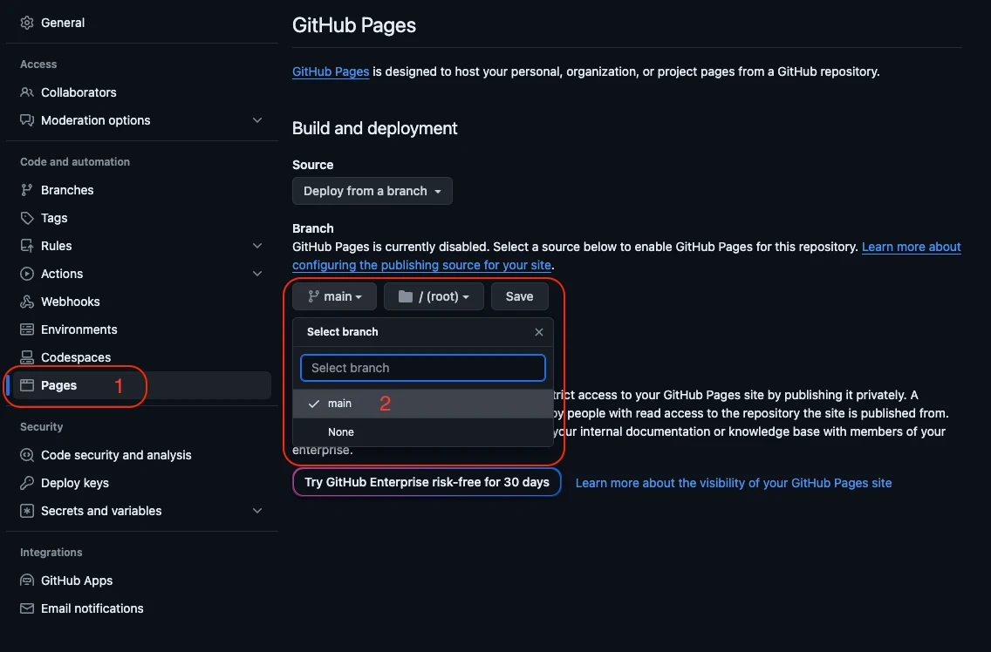Click the Branches git-branch icon
Viewport: 991px width, 652px height.
click(x=26, y=190)
